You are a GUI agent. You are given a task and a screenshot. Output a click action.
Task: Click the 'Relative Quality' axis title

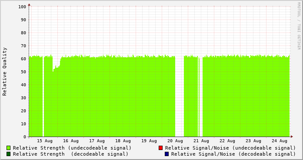[4, 72]
